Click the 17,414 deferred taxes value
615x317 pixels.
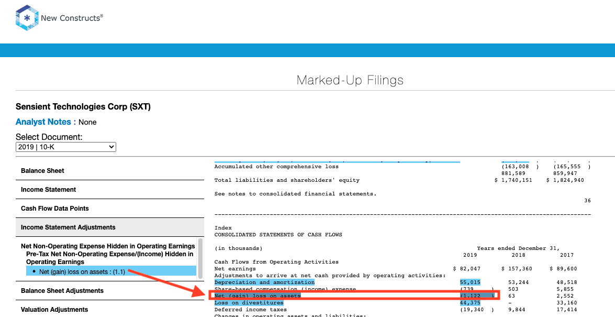[x=567, y=310]
